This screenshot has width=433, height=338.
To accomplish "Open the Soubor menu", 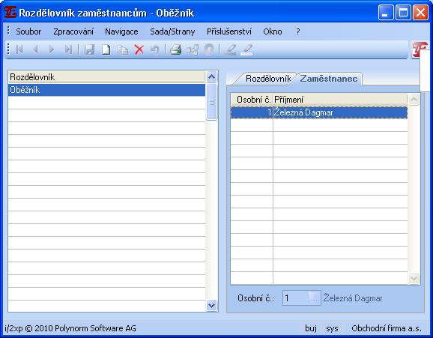I will click(x=28, y=31).
